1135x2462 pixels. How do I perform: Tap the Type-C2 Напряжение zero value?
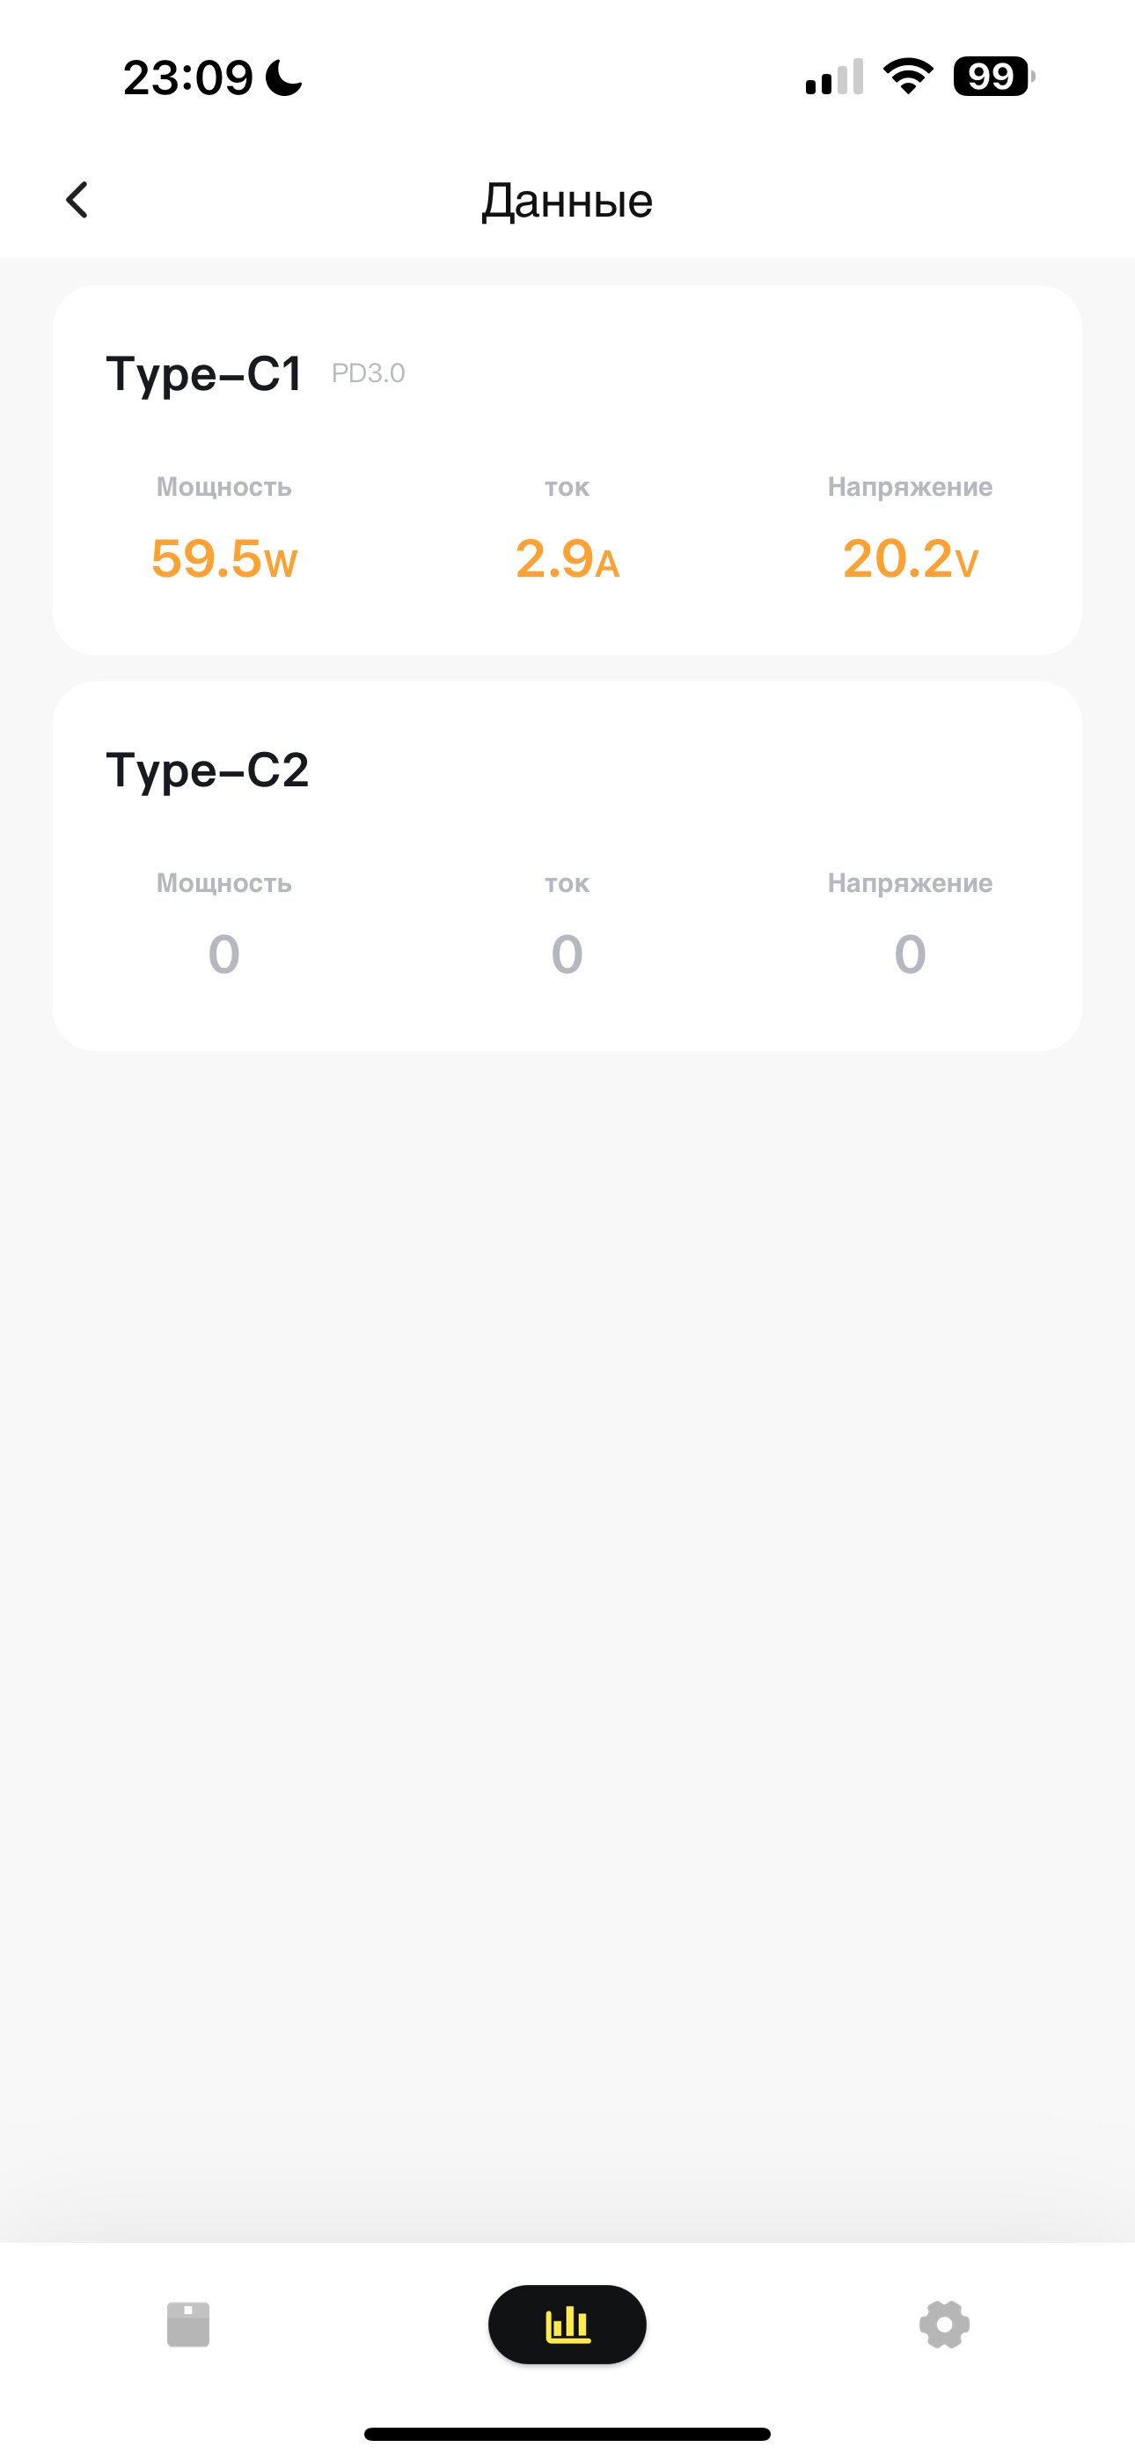[911, 954]
